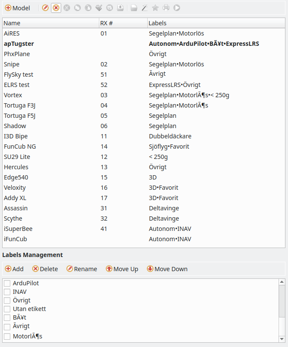Set the selected model as default (star icon)

point(154,8)
